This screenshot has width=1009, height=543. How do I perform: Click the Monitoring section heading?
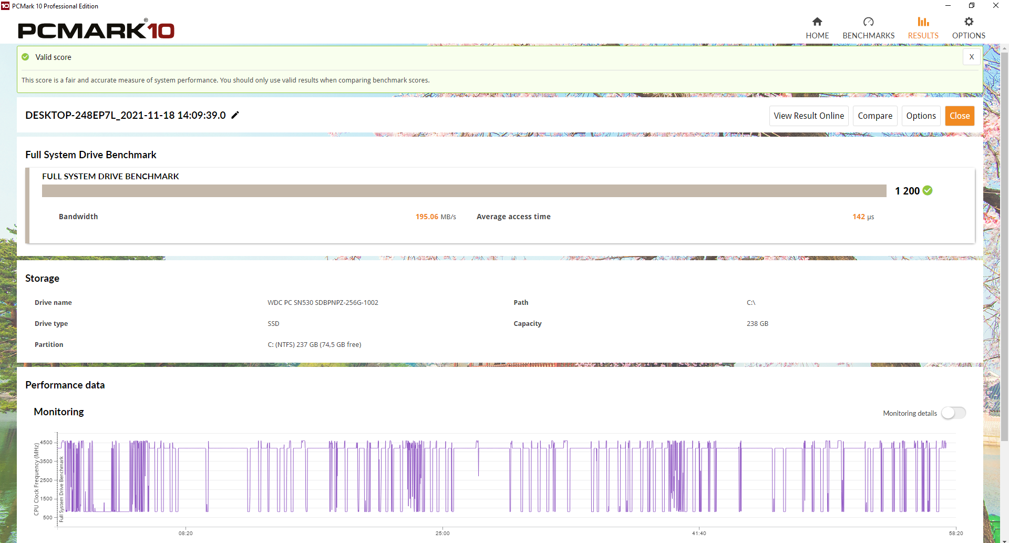click(x=59, y=412)
